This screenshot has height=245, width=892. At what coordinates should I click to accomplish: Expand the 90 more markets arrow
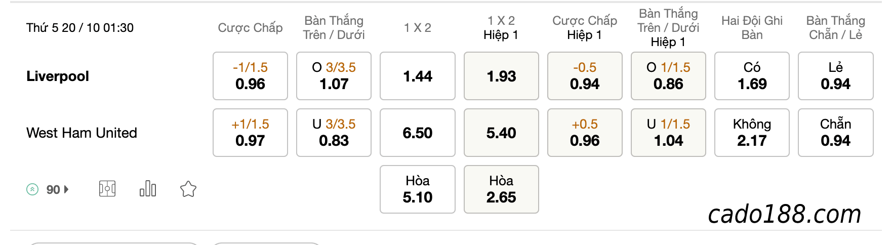tap(66, 189)
